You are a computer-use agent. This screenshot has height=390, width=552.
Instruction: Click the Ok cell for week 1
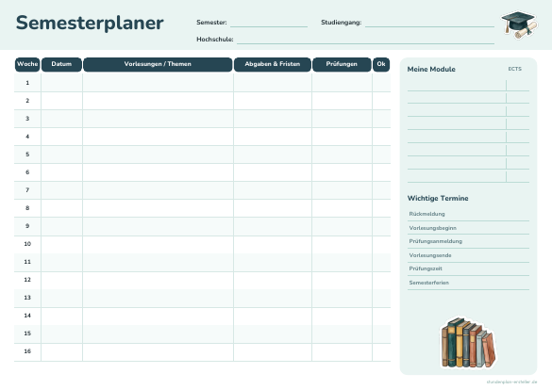point(381,83)
